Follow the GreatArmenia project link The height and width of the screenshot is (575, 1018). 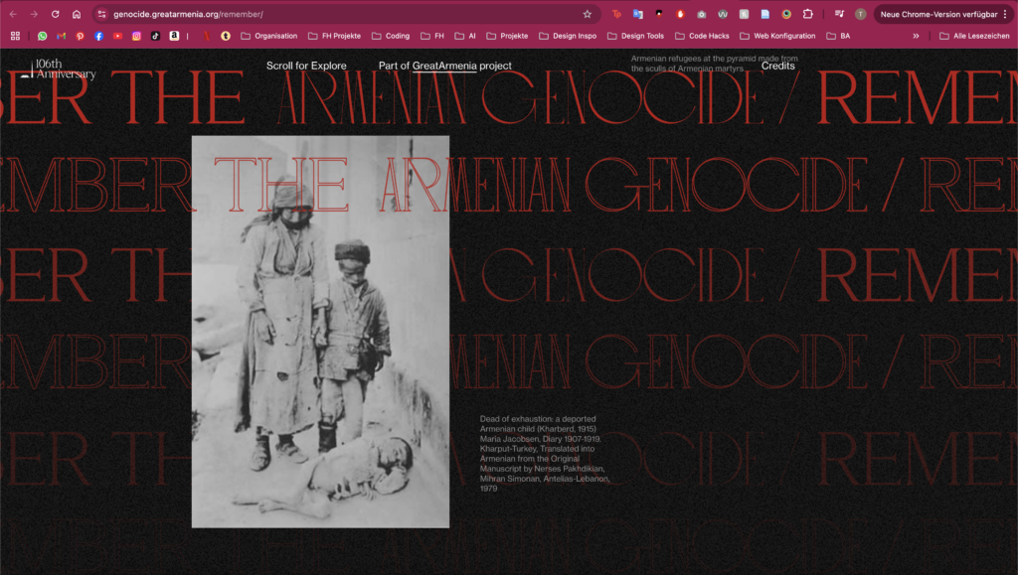(x=444, y=66)
